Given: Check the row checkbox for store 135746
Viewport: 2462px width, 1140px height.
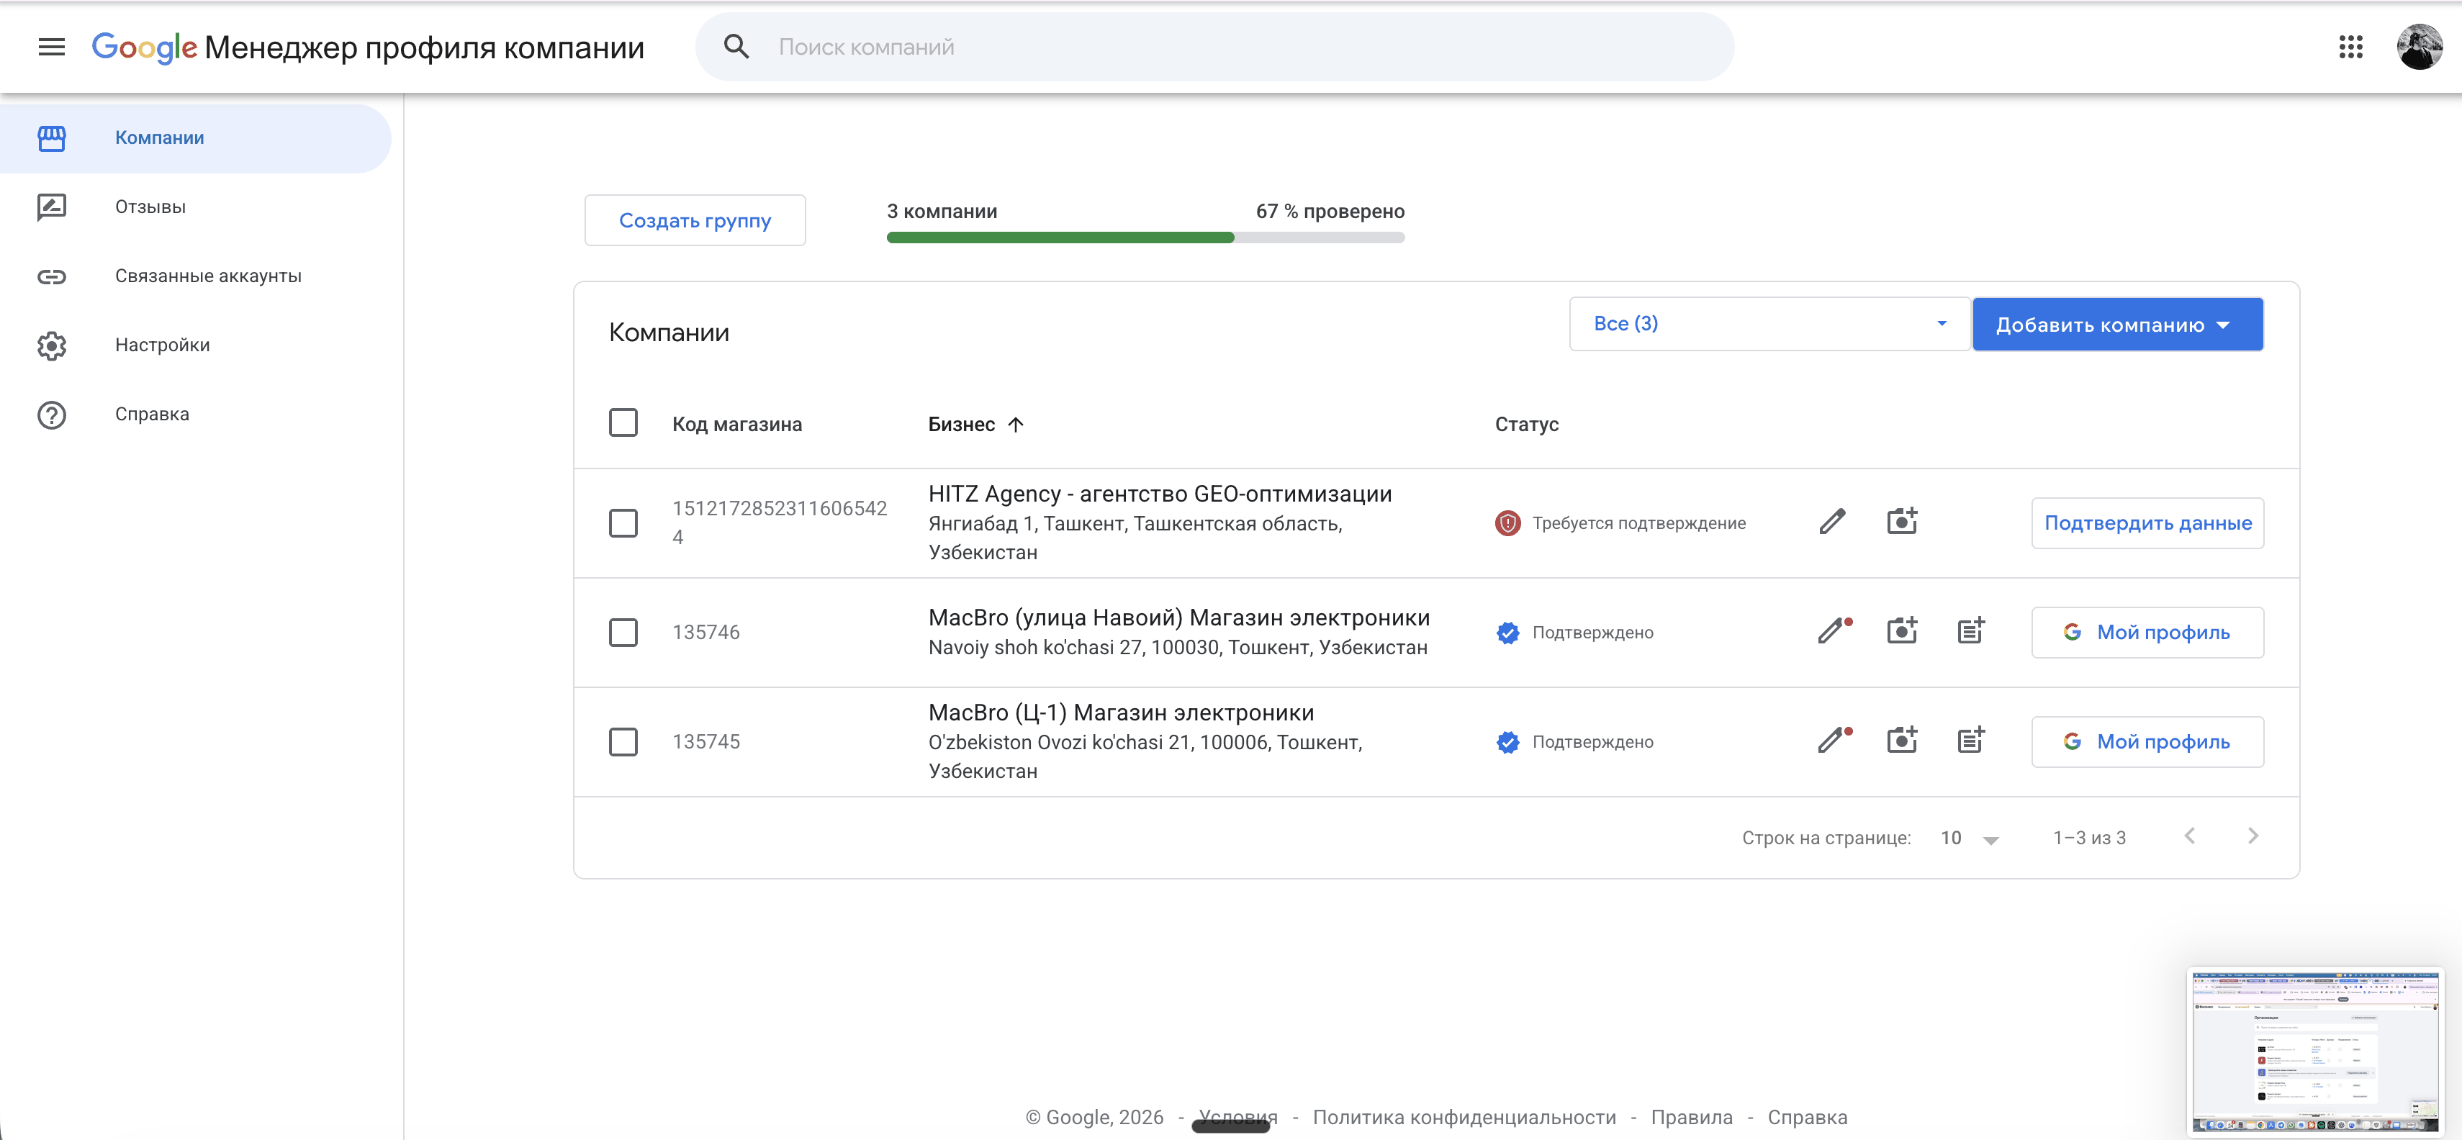Looking at the screenshot, I should pyautogui.click(x=623, y=633).
